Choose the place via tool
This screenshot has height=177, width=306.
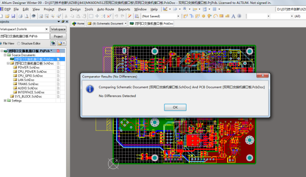209,16
